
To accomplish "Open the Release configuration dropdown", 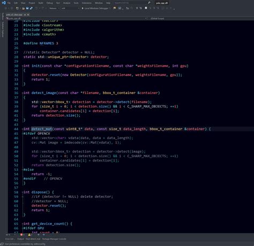I will pos(54,8).
